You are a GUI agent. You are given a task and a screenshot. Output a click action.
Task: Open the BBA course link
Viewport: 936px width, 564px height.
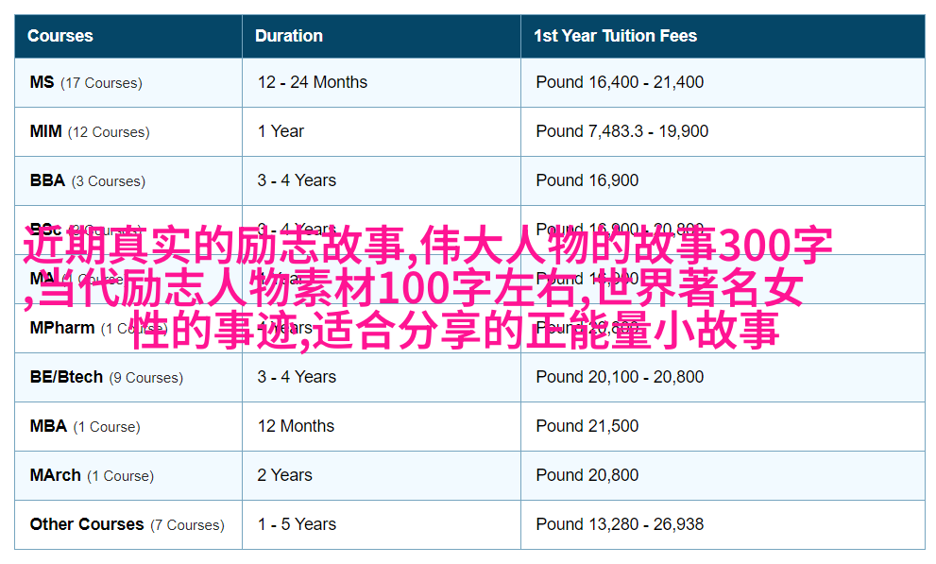pos(48,180)
